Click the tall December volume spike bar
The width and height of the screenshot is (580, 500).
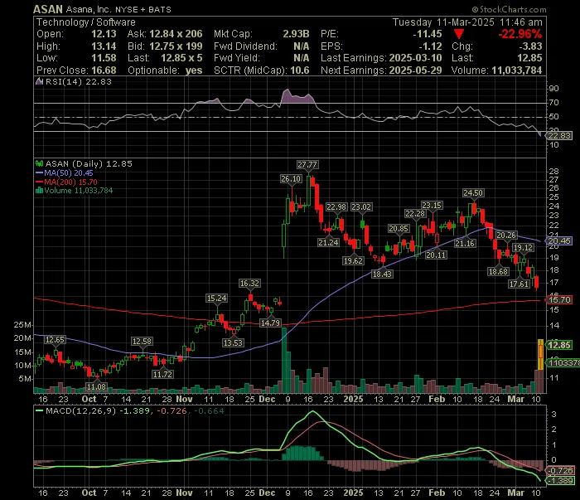[x=284, y=360]
